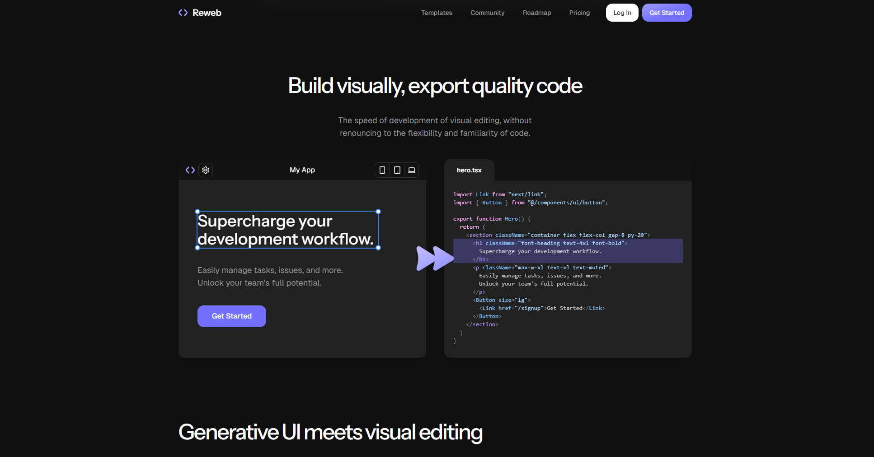Click the double arrow icon between panels

coord(434,258)
